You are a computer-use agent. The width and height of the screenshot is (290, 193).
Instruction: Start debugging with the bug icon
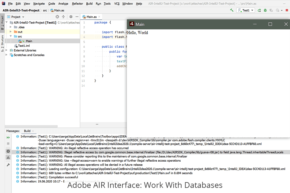[x=265, y=10]
